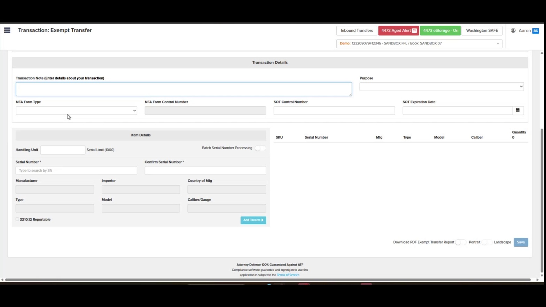This screenshot has height=307, width=546.
Task: Open the NFA Form Type dropdown
Action: click(x=76, y=111)
